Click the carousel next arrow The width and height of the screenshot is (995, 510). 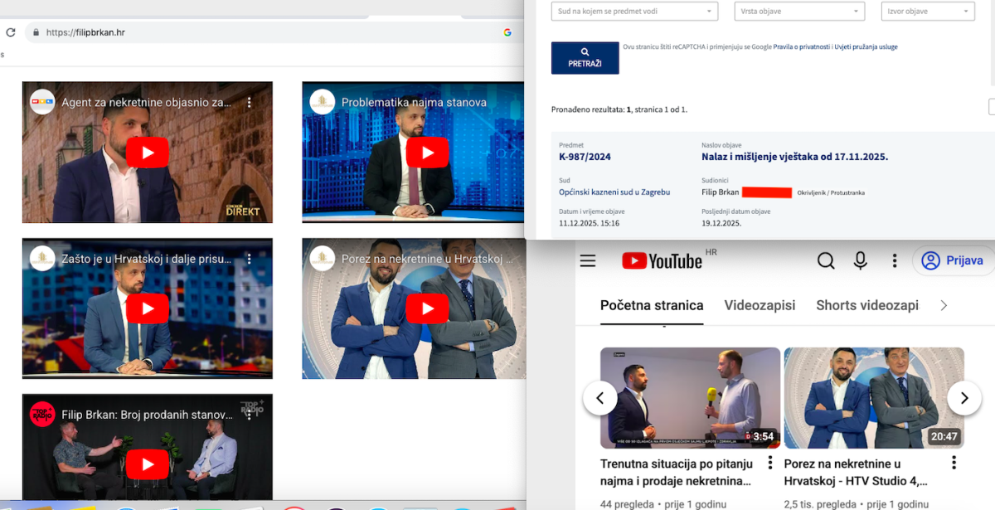pyautogui.click(x=963, y=398)
